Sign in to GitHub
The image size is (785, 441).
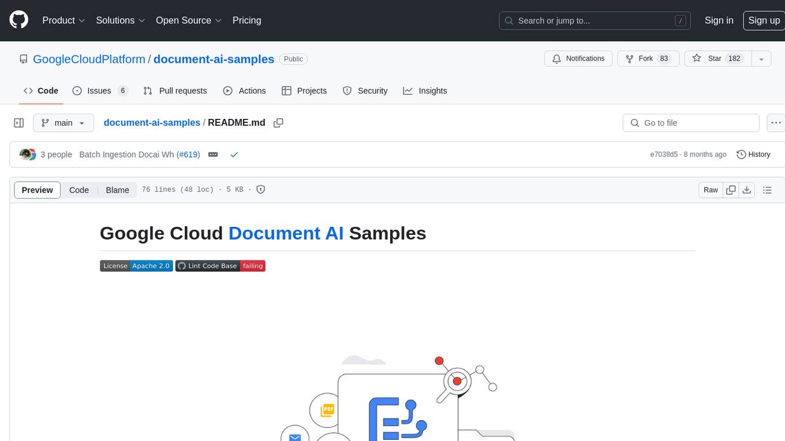coord(719,20)
